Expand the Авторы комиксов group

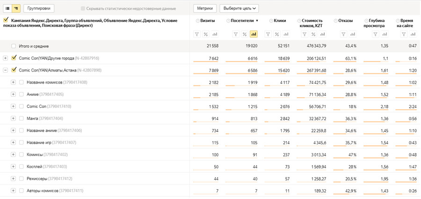click(x=13, y=191)
